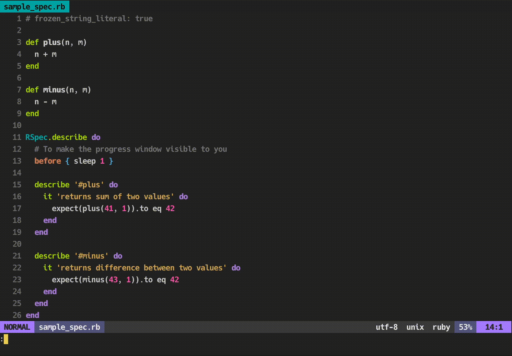Click the 'n + m' expression
The width and height of the screenshot is (512, 356).
46,54
